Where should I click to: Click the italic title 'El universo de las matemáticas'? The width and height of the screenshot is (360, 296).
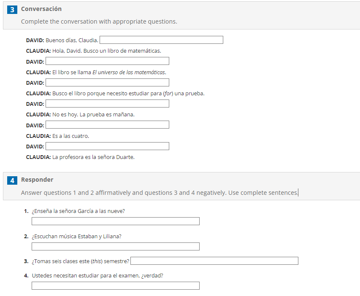pos(129,72)
